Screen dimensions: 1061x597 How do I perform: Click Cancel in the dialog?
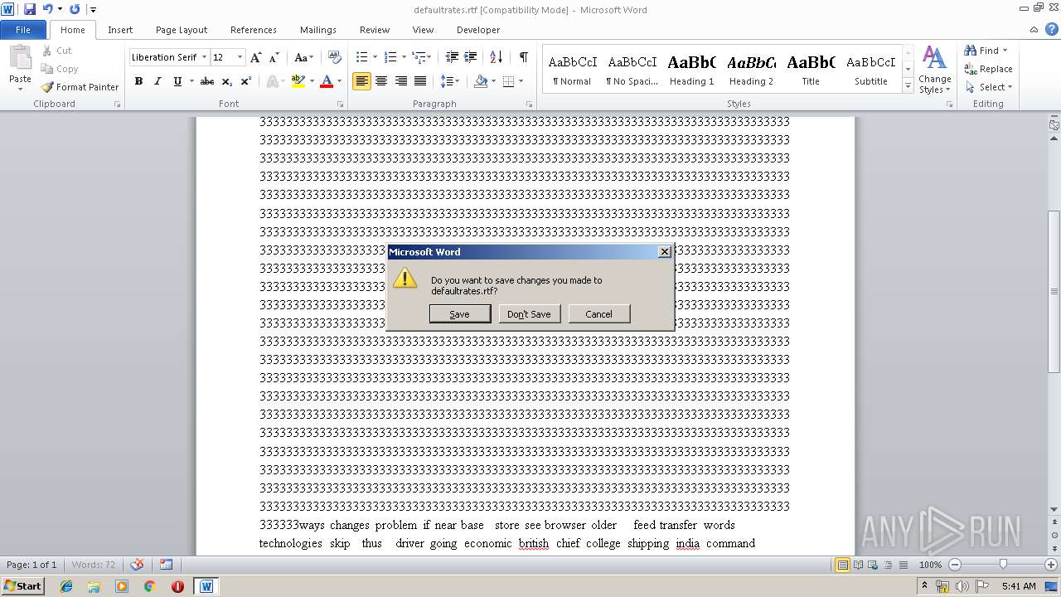[598, 314]
